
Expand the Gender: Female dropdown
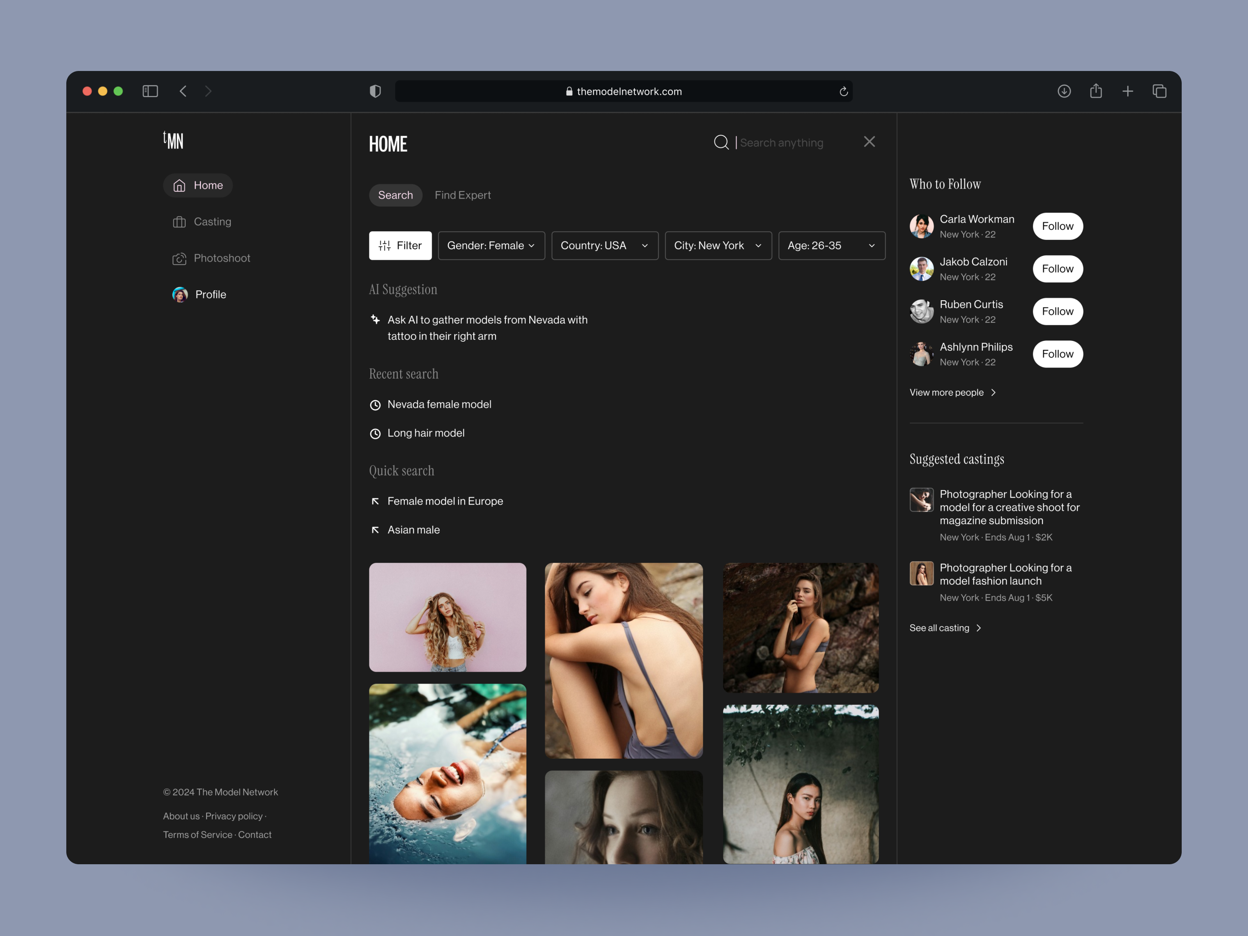491,245
